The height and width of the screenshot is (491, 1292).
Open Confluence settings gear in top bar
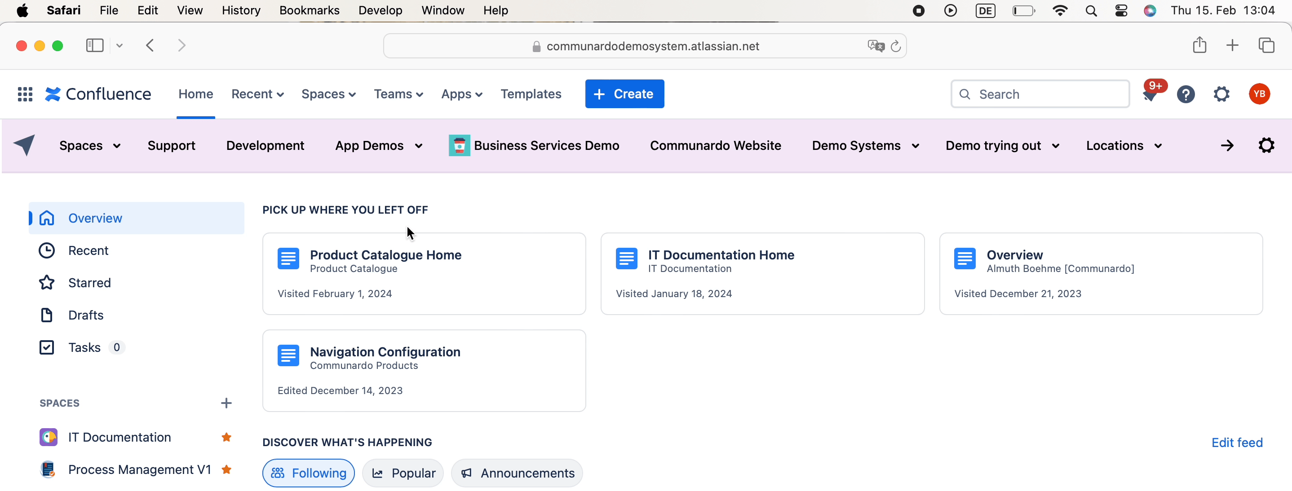tap(1221, 94)
